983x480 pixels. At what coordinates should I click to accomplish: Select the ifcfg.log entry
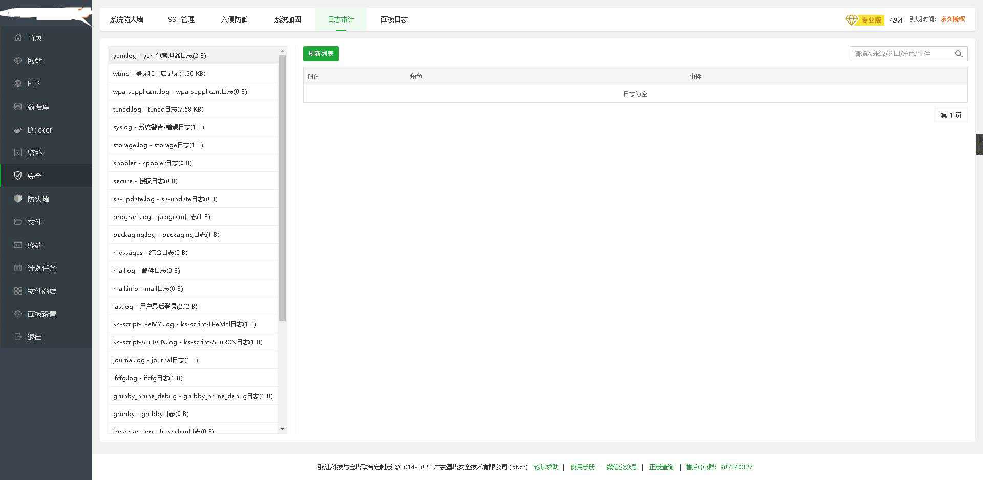(193, 378)
